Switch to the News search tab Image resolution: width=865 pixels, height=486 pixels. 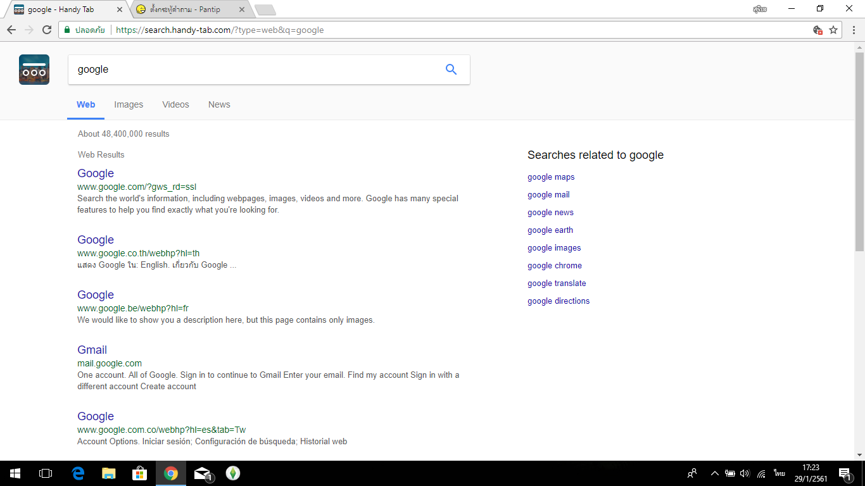(x=219, y=104)
